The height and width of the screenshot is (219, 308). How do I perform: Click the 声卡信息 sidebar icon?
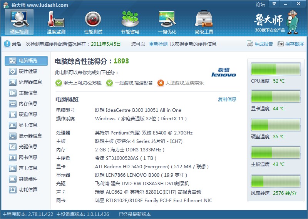[13, 168]
